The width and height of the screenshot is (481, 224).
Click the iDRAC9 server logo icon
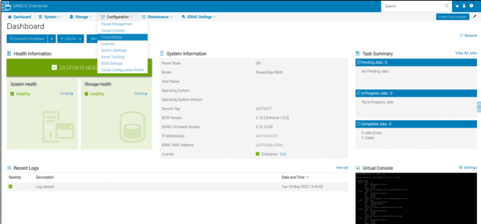pyautogui.click(x=7, y=6)
